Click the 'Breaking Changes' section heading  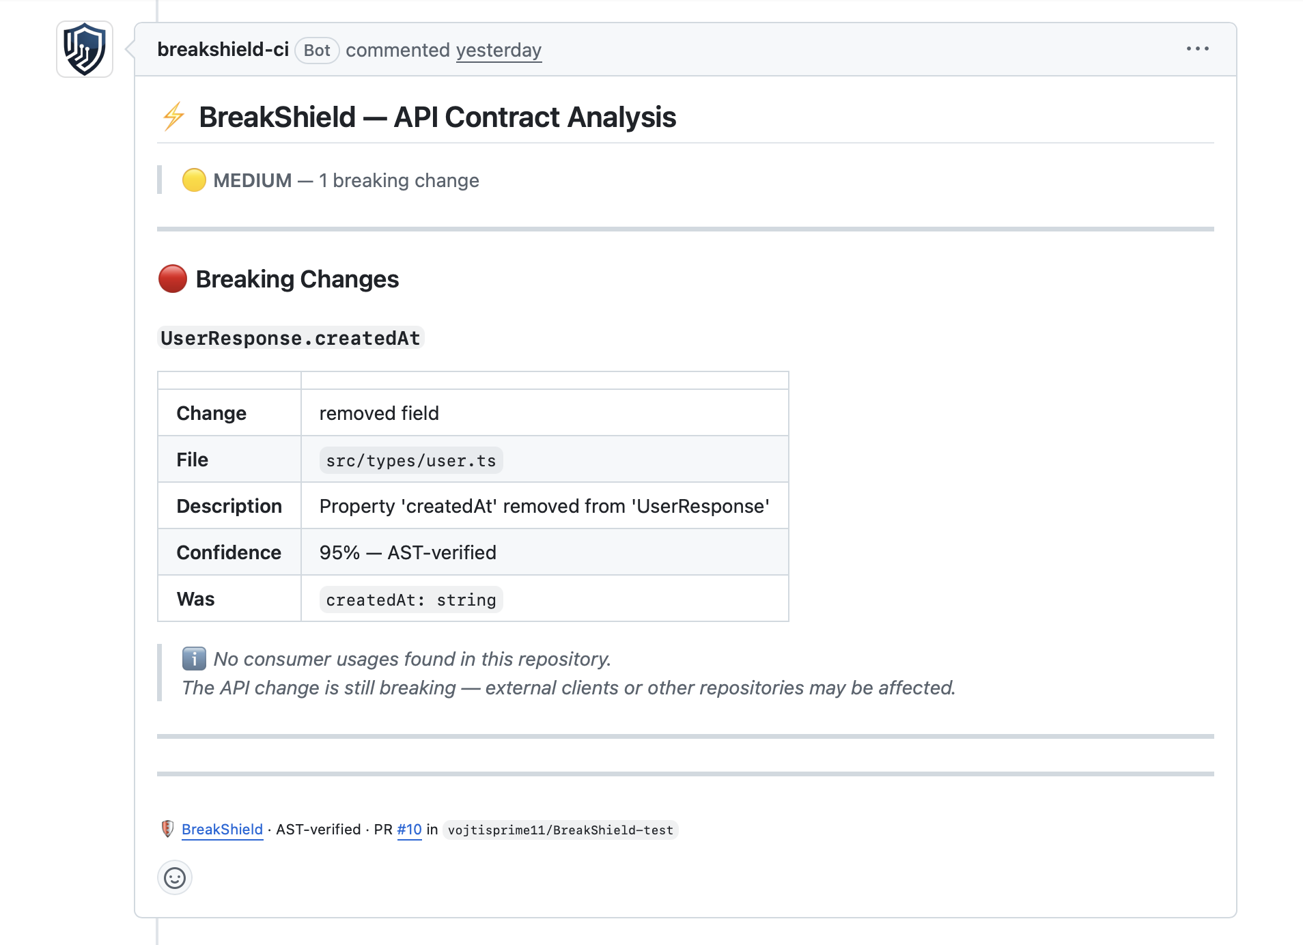click(x=297, y=279)
